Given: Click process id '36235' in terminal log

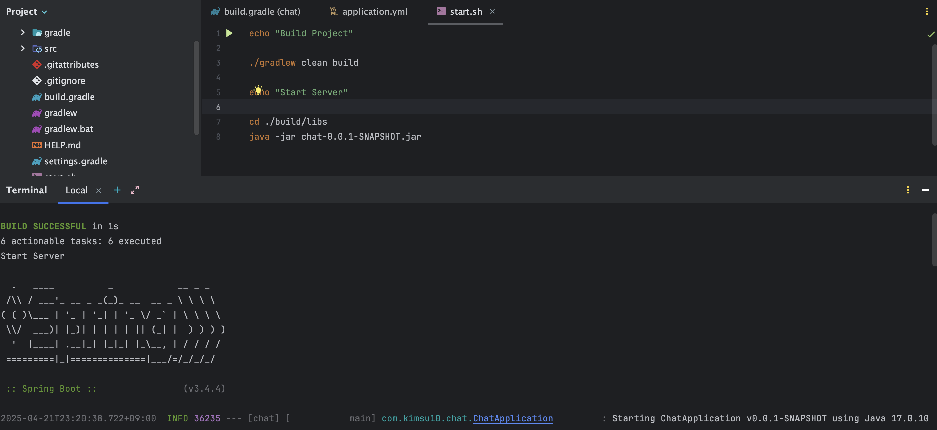Looking at the screenshot, I should coord(207,418).
